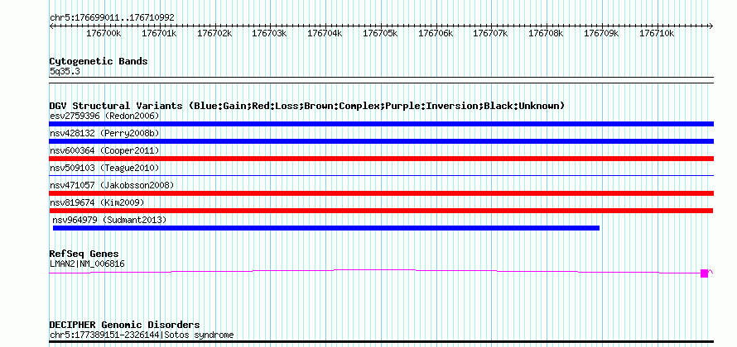
Task: Click the DGV Structural Variants track title
Action: 307,106
